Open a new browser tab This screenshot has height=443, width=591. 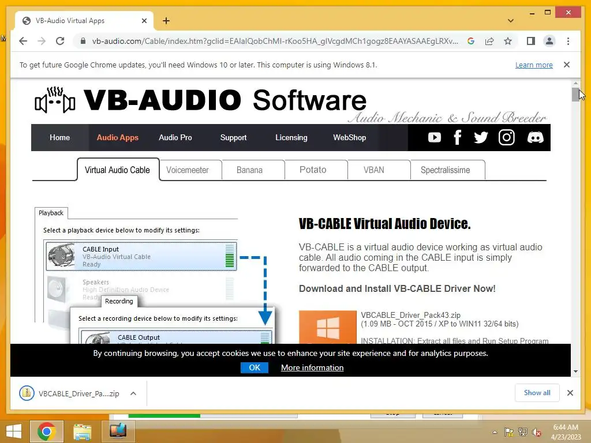[166, 21]
